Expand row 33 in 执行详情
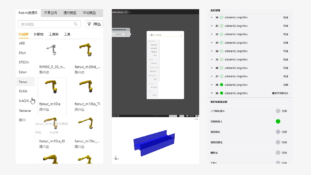Viewport: 311px width, 175px height. click(x=212, y=43)
